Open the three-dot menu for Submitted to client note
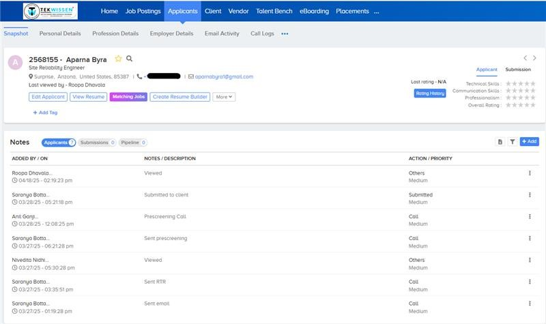The height and width of the screenshot is (324, 546). (x=530, y=195)
